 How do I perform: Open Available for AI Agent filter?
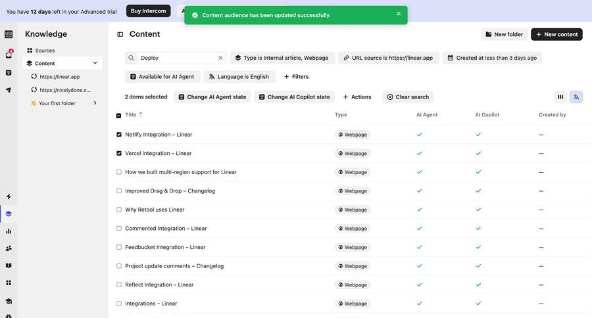pos(162,77)
